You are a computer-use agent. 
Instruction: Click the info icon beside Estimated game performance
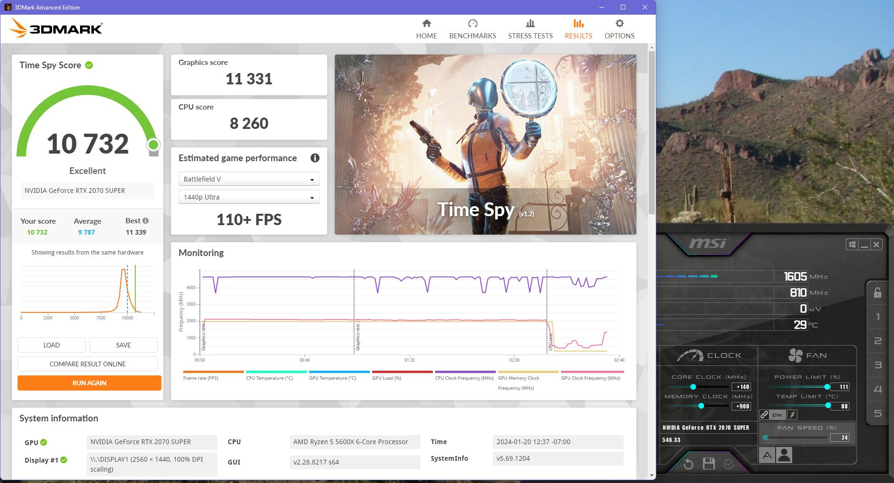tap(315, 158)
